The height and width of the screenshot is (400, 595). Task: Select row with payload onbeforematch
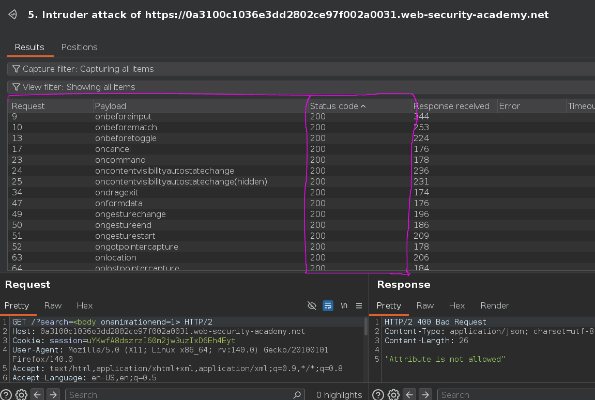tap(301, 127)
